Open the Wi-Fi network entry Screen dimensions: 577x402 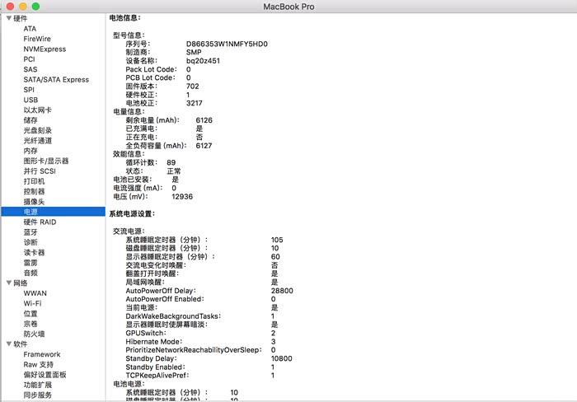32,303
